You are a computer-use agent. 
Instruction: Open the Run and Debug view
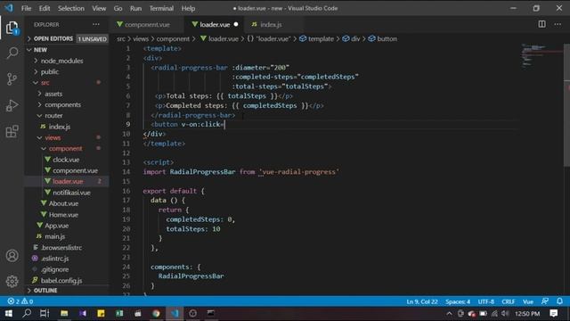12,105
